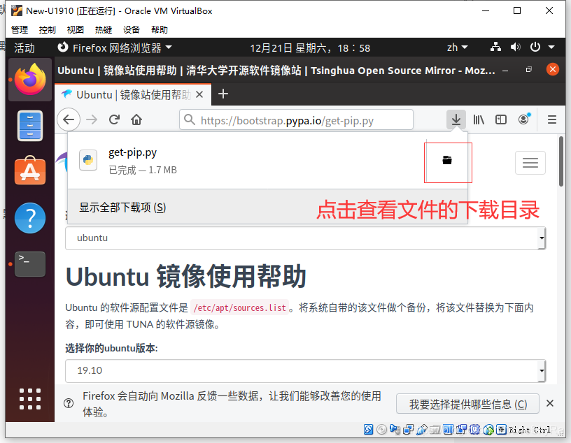This screenshot has width=571, height=443.
Task: Click the Python file icon of get-pip.py
Action: coord(88,160)
